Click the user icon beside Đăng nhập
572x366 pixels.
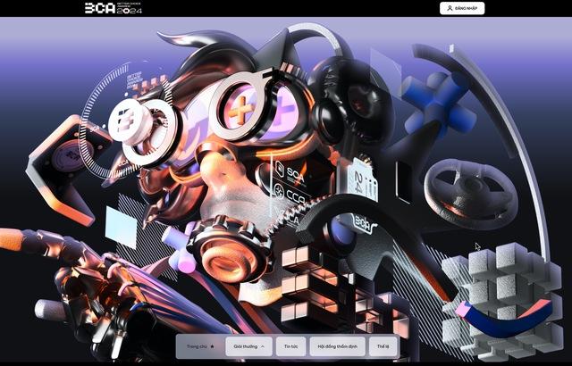pos(449,8)
